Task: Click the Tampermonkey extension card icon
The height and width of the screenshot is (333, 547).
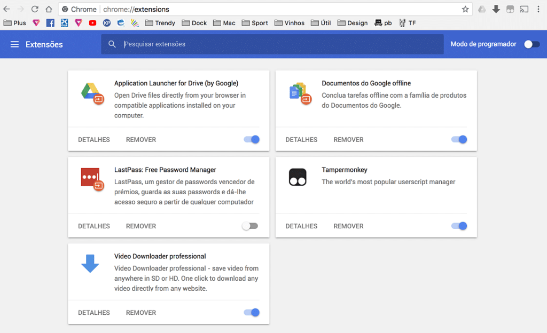Action: click(x=298, y=177)
